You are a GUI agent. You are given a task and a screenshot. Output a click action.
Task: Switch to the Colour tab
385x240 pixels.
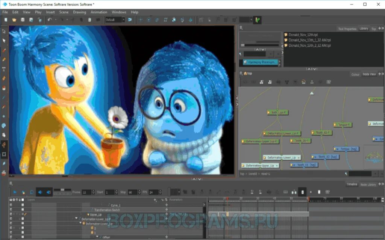point(355,74)
